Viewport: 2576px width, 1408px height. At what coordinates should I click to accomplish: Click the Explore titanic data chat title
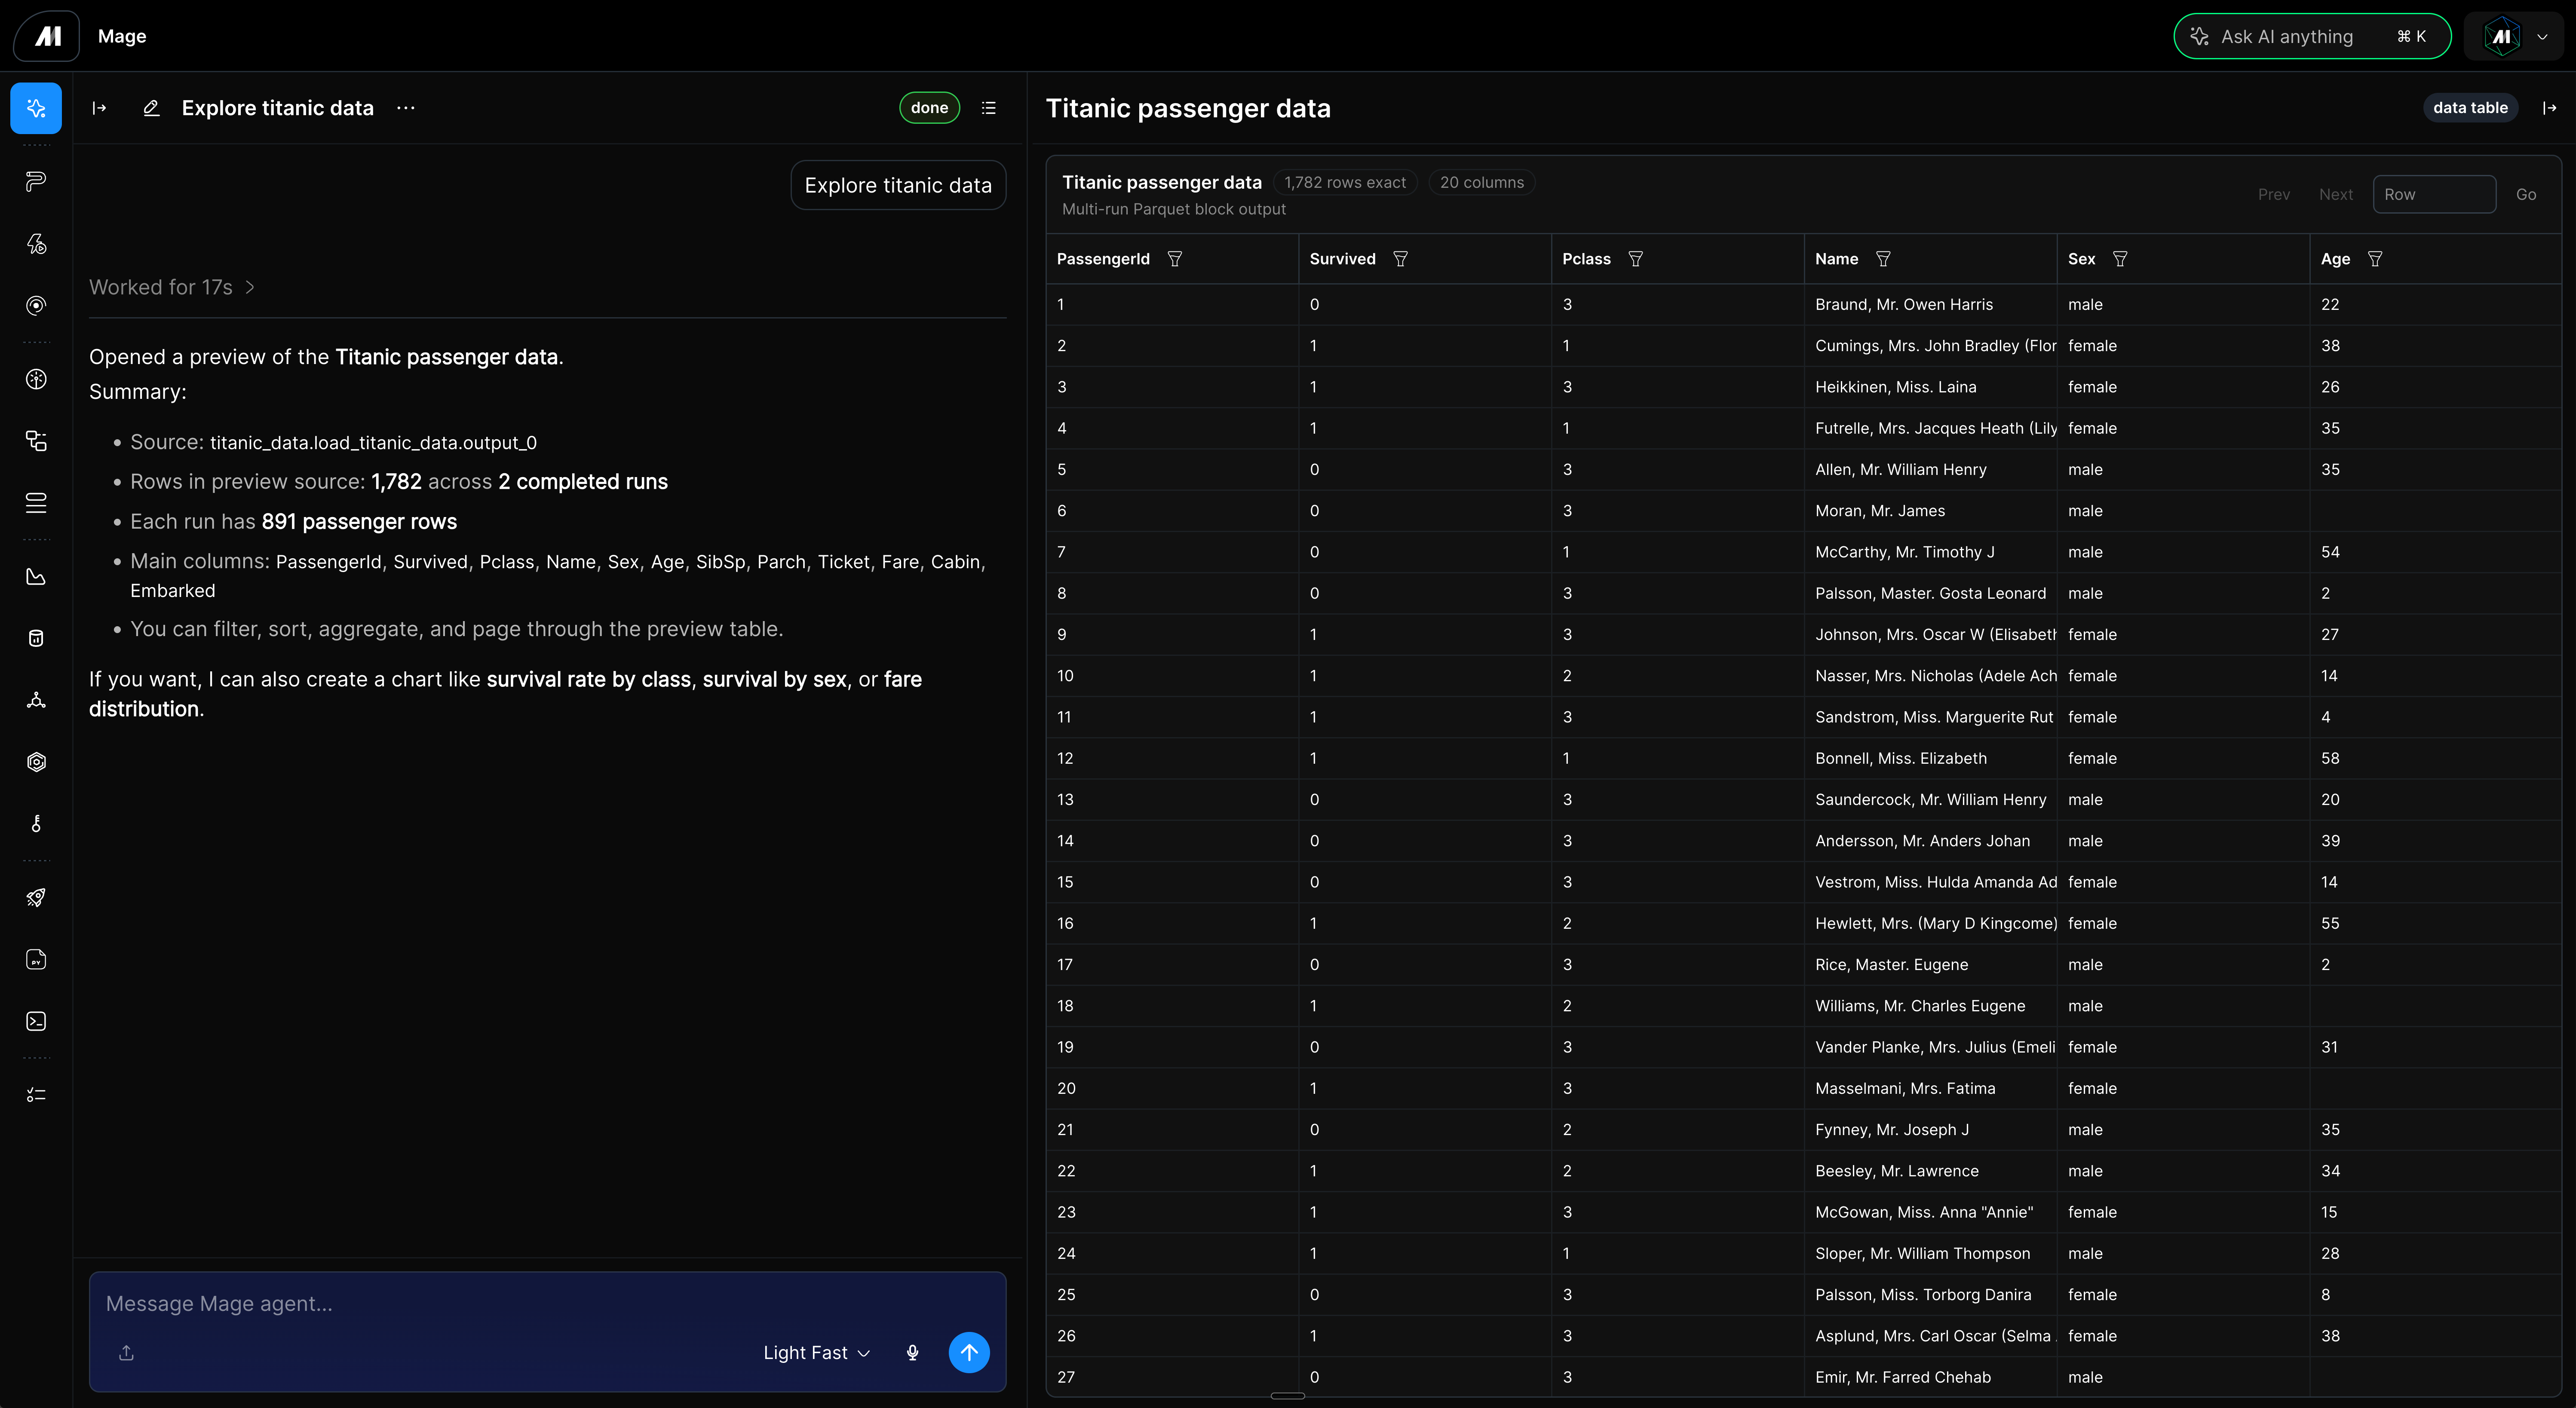click(x=278, y=108)
